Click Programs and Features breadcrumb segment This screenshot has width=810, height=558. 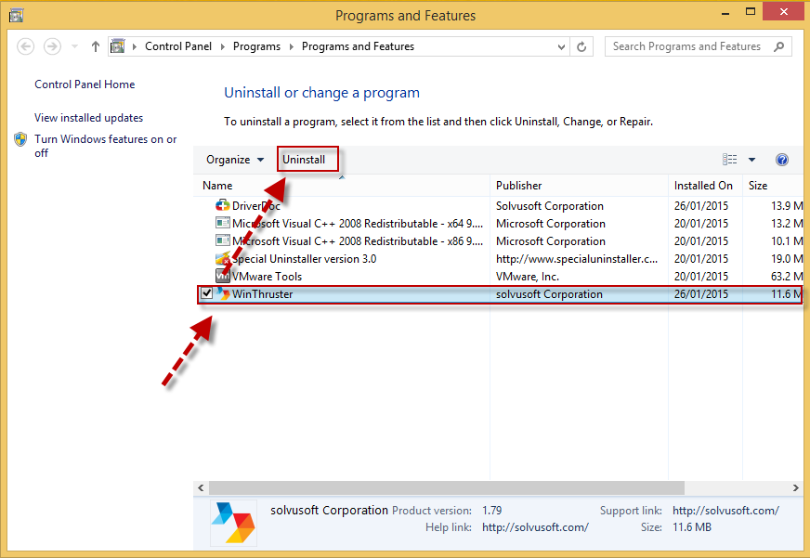click(x=358, y=46)
